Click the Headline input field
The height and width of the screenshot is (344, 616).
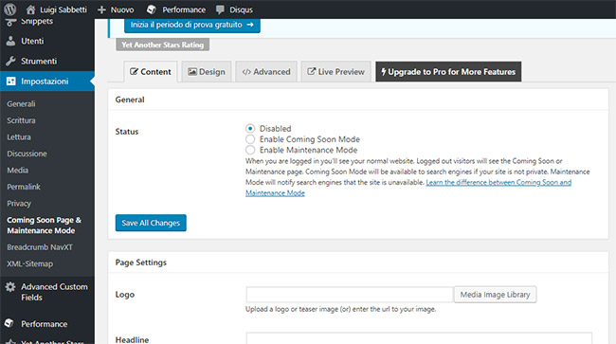419,338
